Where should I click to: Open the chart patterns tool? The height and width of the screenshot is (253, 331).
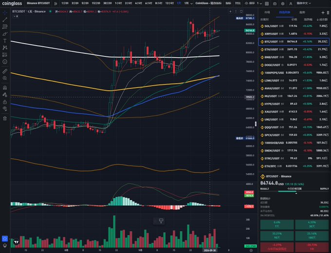(x=5, y=48)
